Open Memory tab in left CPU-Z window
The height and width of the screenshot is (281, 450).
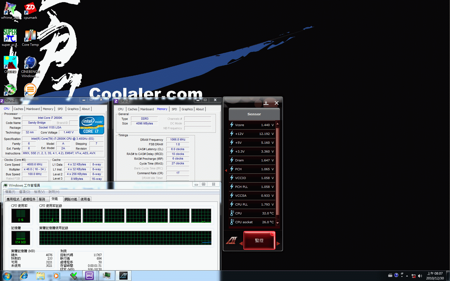[x=48, y=109]
